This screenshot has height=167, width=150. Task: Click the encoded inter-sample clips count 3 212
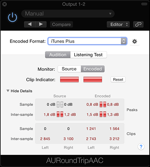point(114,139)
